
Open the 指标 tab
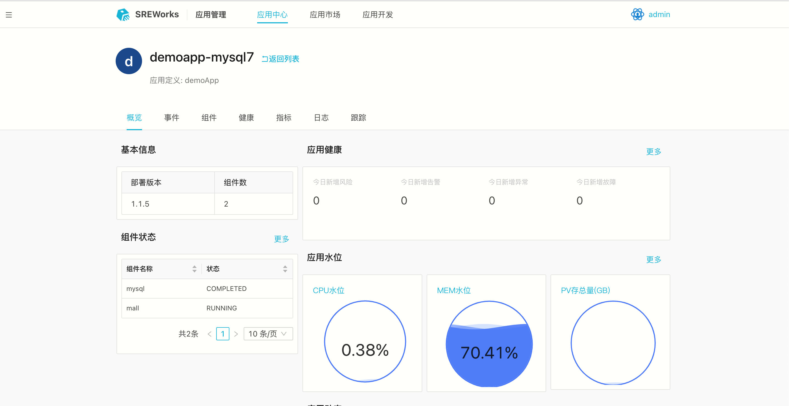pos(284,118)
